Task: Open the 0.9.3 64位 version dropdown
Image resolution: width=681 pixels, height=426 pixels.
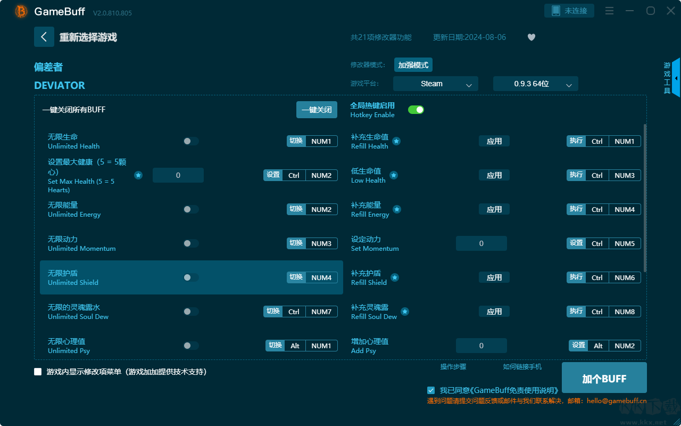Action: click(x=535, y=84)
